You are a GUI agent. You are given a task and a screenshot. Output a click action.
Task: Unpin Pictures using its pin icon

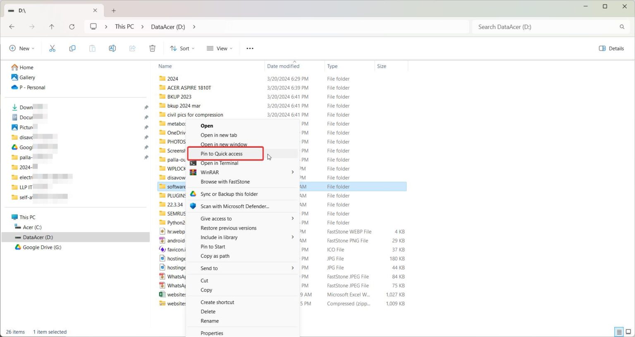point(146,127)
